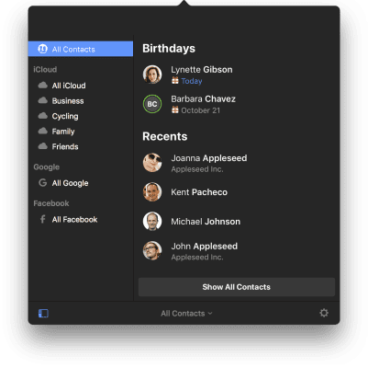Open Kent Pacheco's avatar photo

coord(152,192)
